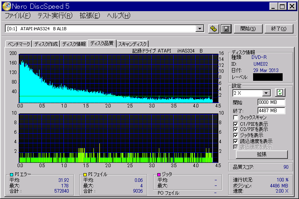Uncheck C2/PIFを表示 checkbox

236,129
